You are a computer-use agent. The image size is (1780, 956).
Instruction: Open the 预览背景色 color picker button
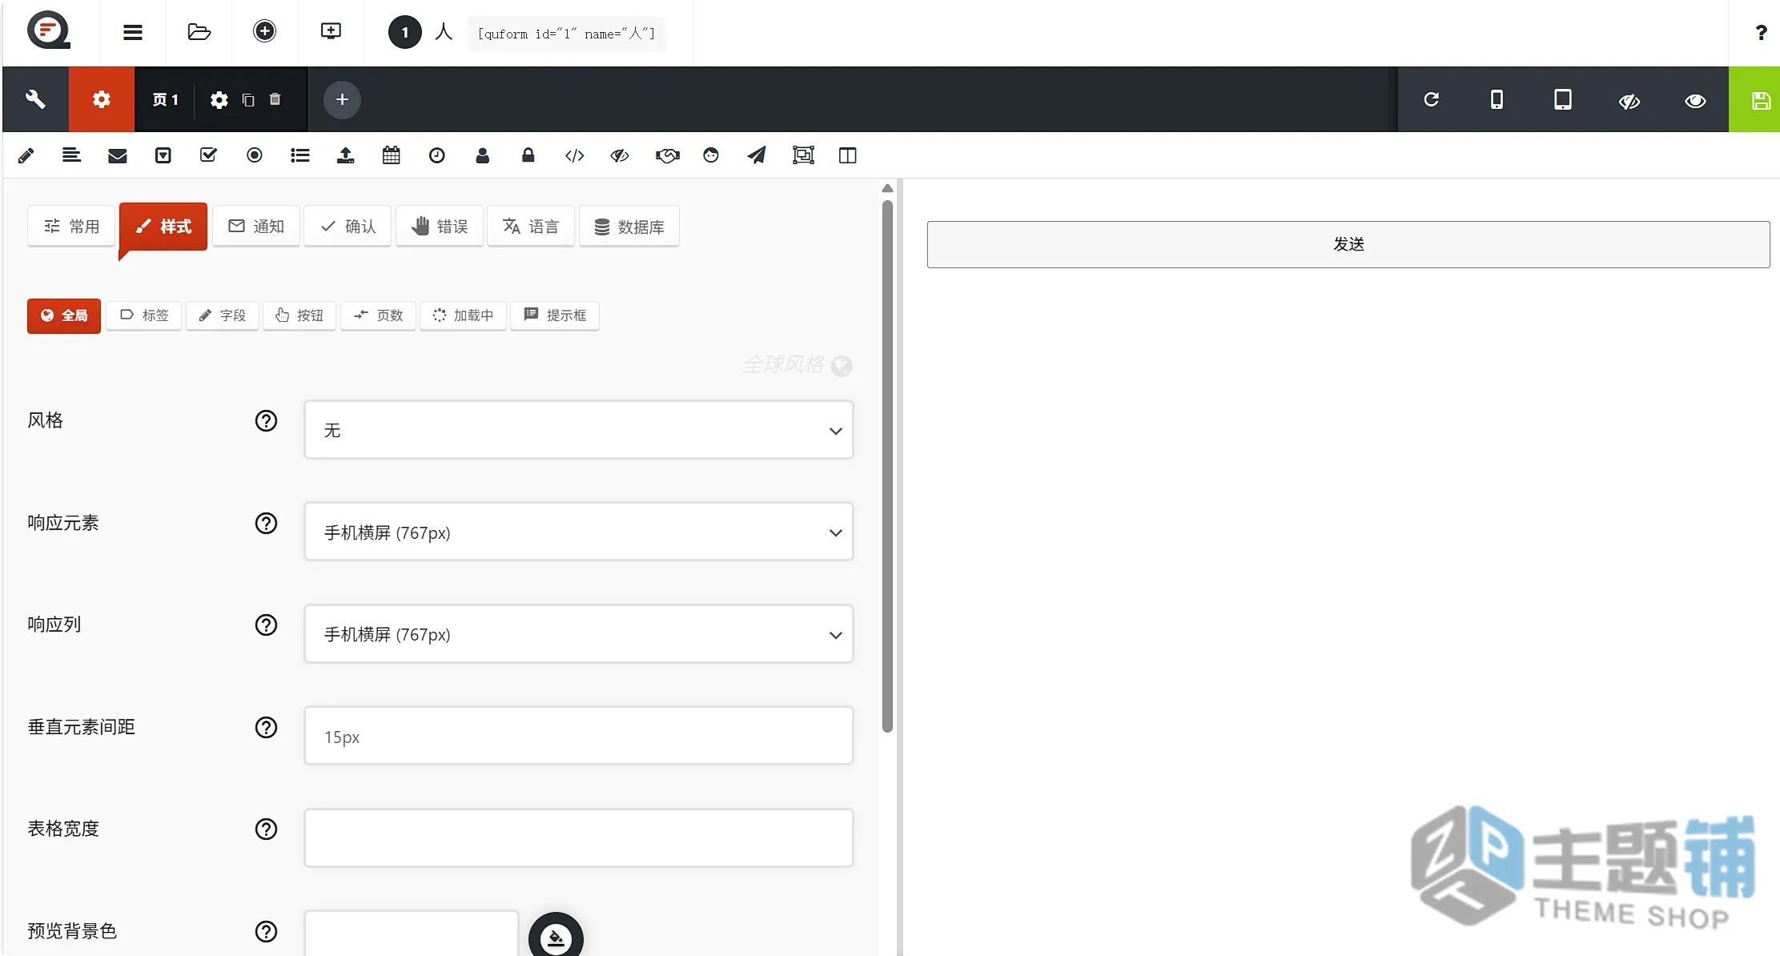pos(556,936)
